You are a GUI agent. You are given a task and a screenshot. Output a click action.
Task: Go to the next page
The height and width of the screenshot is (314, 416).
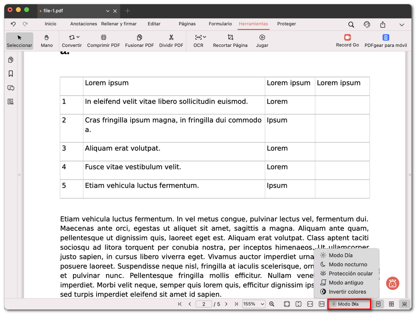coord(226,304)
